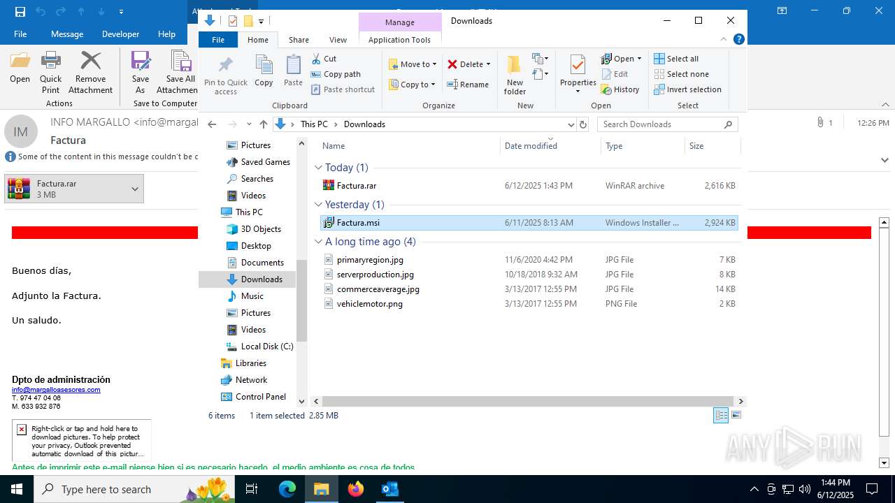Click Pin to Quick access icon
The image size is (895, 503).
[x=225, y=75]
